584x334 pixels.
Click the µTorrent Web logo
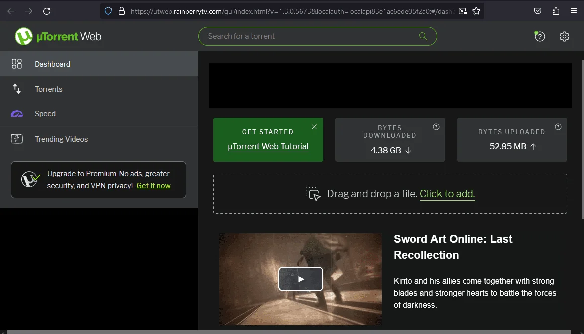point(58,36)
